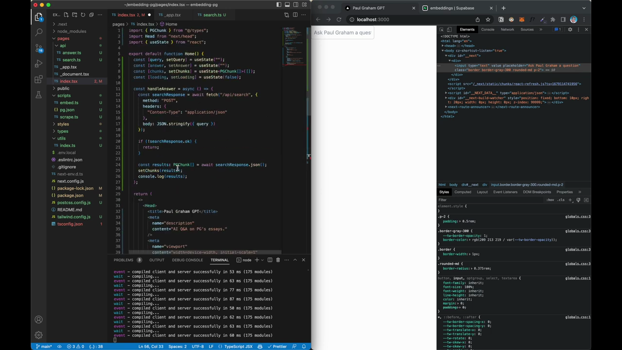The width and height of the screenshot is (622, 350).
Task: Kill the terminal with trash icon
Action: [x=278, y=260]
